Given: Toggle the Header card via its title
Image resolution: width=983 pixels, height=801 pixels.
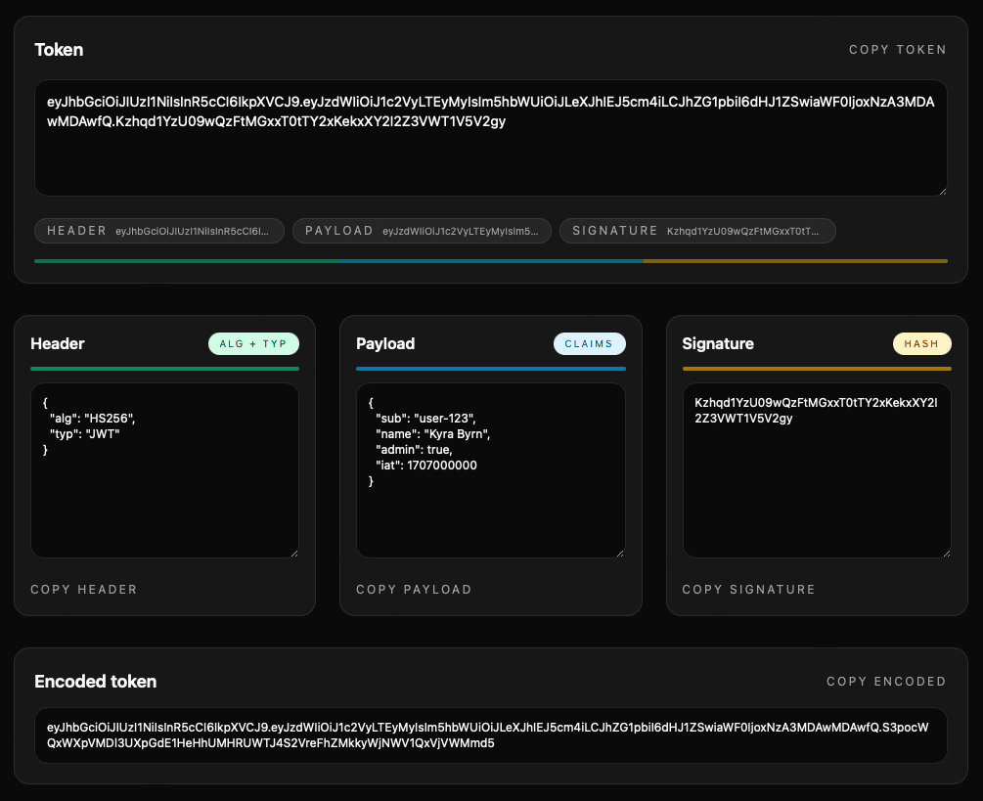Looking at the screenshot, I should 57,343.
